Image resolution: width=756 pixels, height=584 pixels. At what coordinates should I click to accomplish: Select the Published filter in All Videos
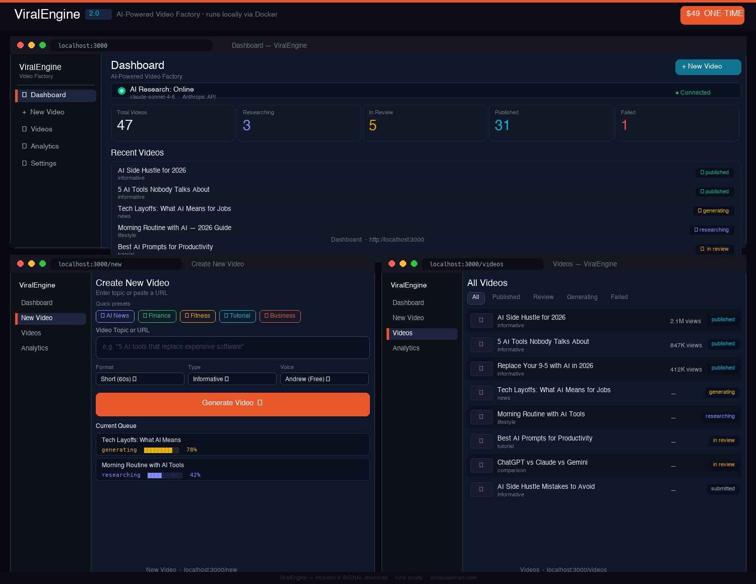pos(506,297)
